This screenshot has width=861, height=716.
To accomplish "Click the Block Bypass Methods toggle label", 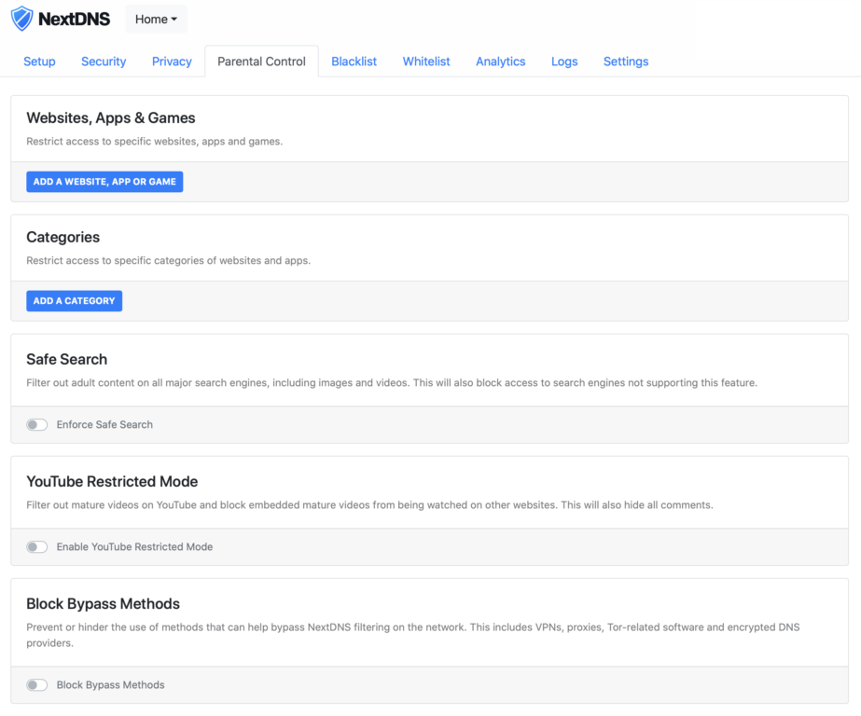I will pos(110,684).
